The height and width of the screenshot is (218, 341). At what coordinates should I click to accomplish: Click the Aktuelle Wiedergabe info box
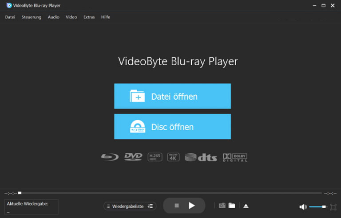click(x=32, y=207)
